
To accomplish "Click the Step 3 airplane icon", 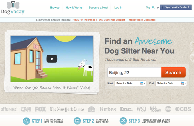I will (x=123, y=121).
